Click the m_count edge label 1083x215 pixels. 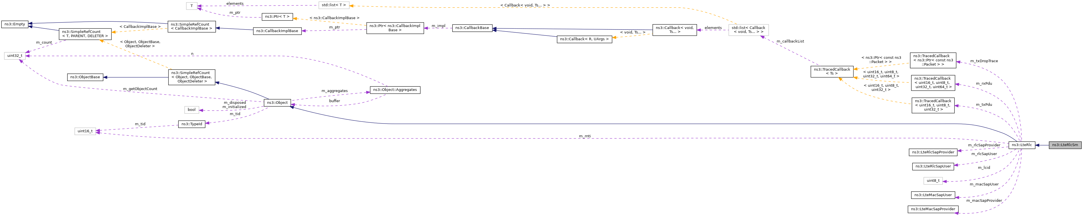[44, 43]
